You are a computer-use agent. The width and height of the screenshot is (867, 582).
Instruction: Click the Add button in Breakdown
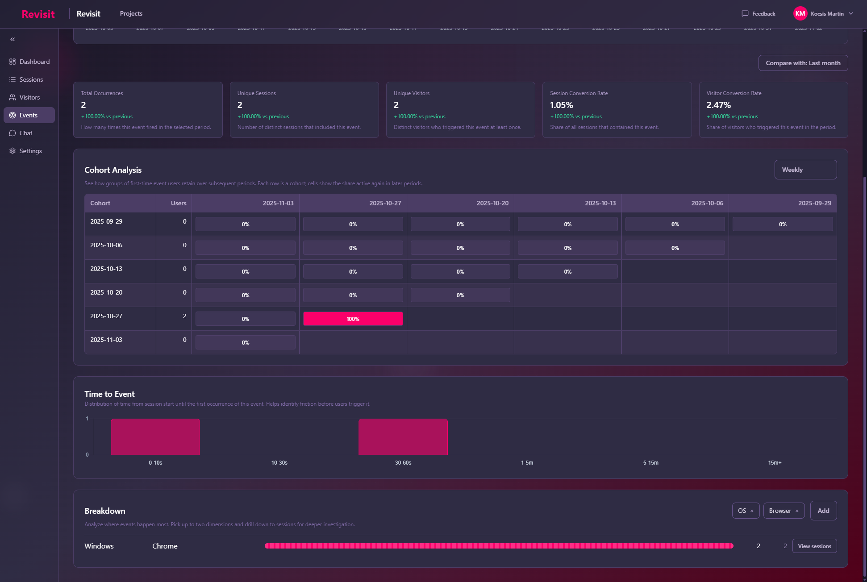coord(823,511)
